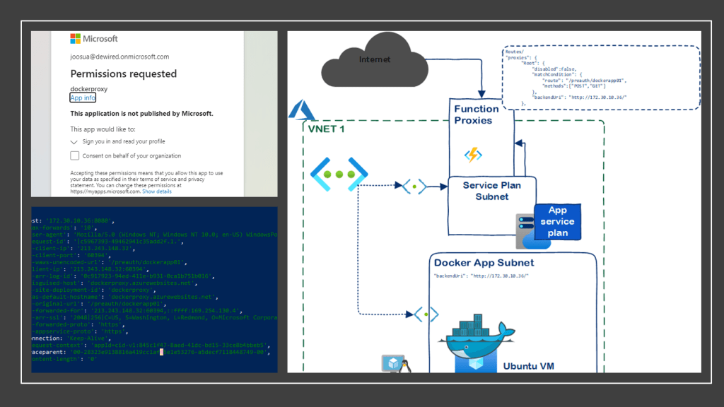This screenshot has width=724, height=407.
Task: Expand the Sign you in permission chevron
Action: pyautogui.click(x=74, y=141)
